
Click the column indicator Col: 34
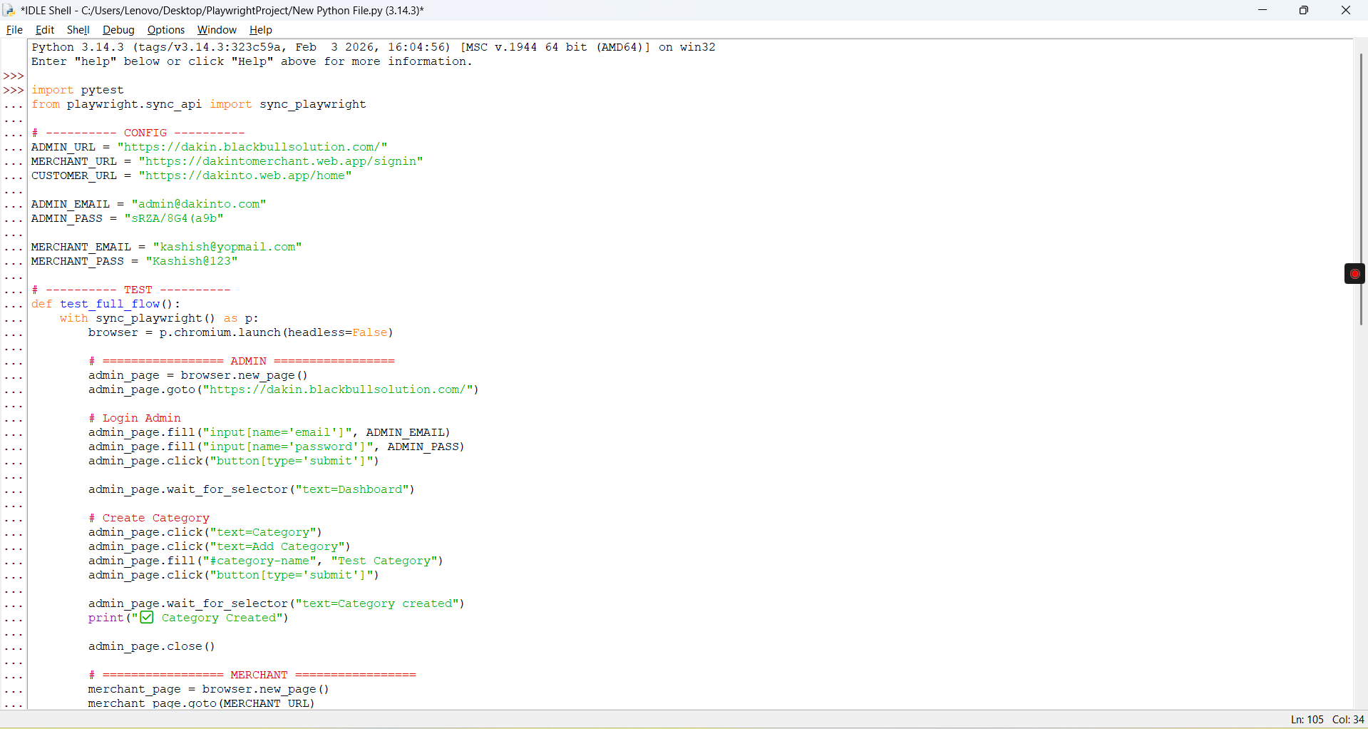tap(1348, 720)
